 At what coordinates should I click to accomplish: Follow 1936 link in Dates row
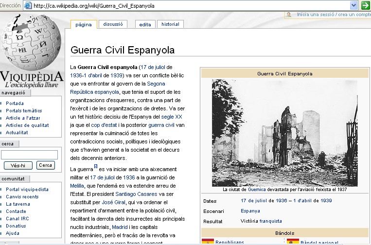[x=282, y=201]
